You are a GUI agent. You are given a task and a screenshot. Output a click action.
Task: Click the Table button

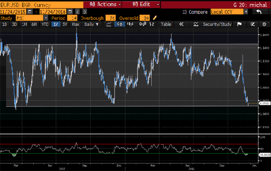click(x=166, y=24)
